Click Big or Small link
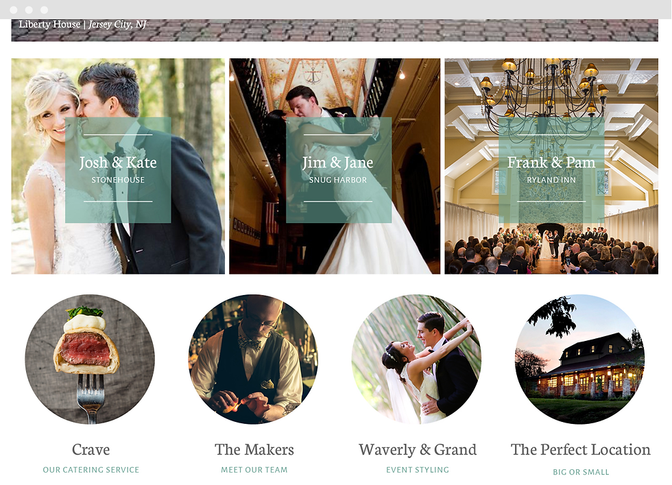Screen dimensions: 672x485 pyautogui.click(x=581, y=472)
